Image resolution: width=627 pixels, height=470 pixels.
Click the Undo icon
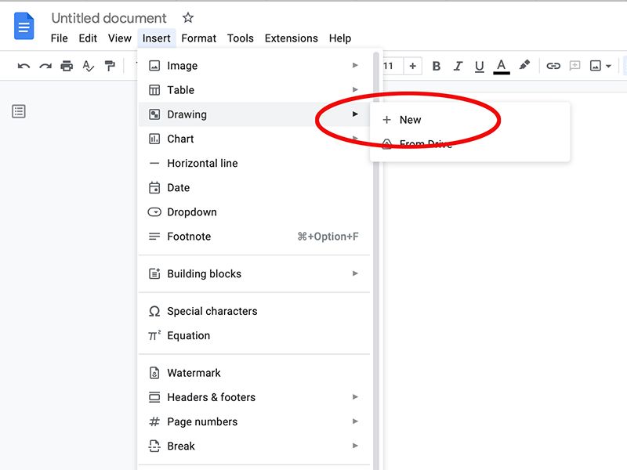coord(23,66)
